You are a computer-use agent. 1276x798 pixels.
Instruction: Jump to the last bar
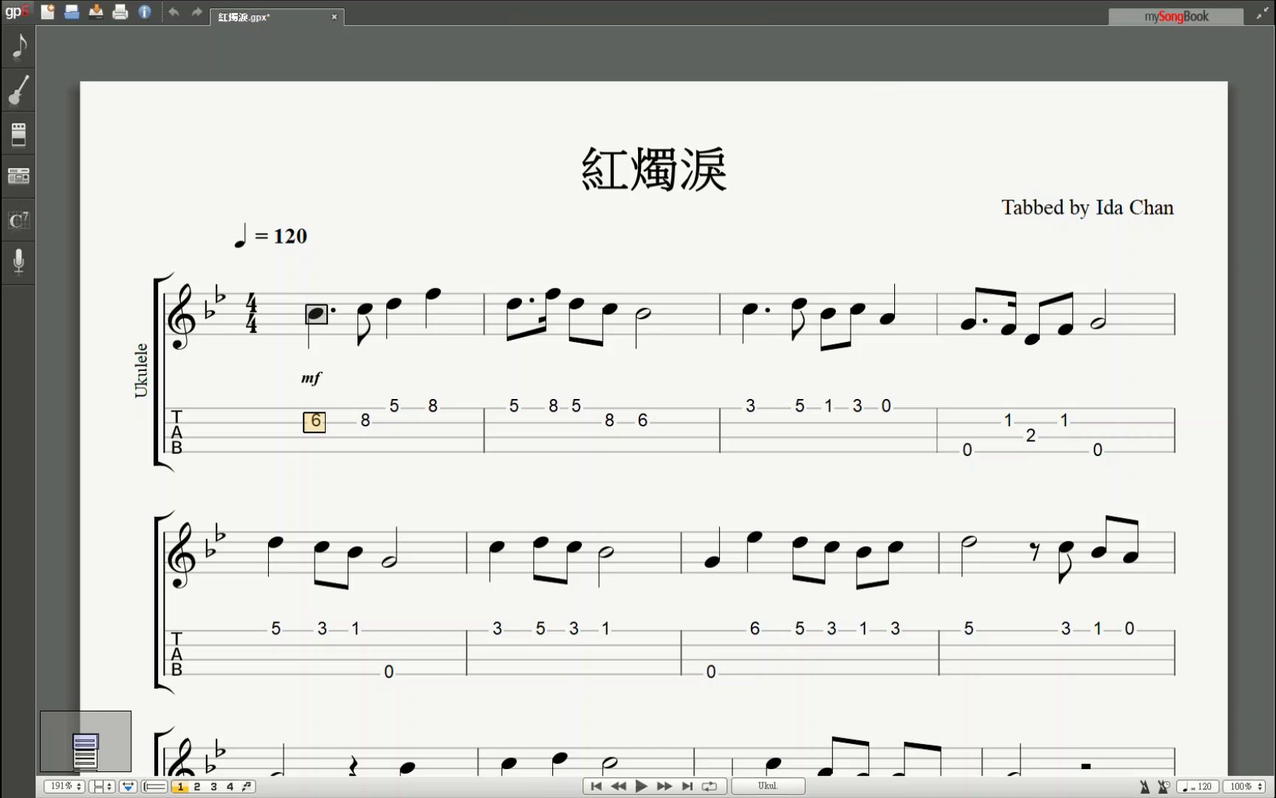[x=687, y=786]
